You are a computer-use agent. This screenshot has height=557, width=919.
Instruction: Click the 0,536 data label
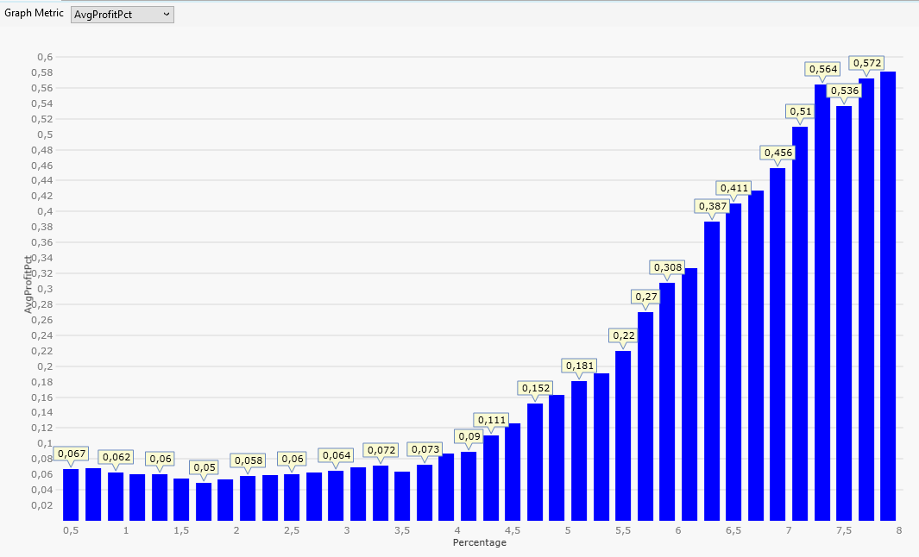(844, 91)
